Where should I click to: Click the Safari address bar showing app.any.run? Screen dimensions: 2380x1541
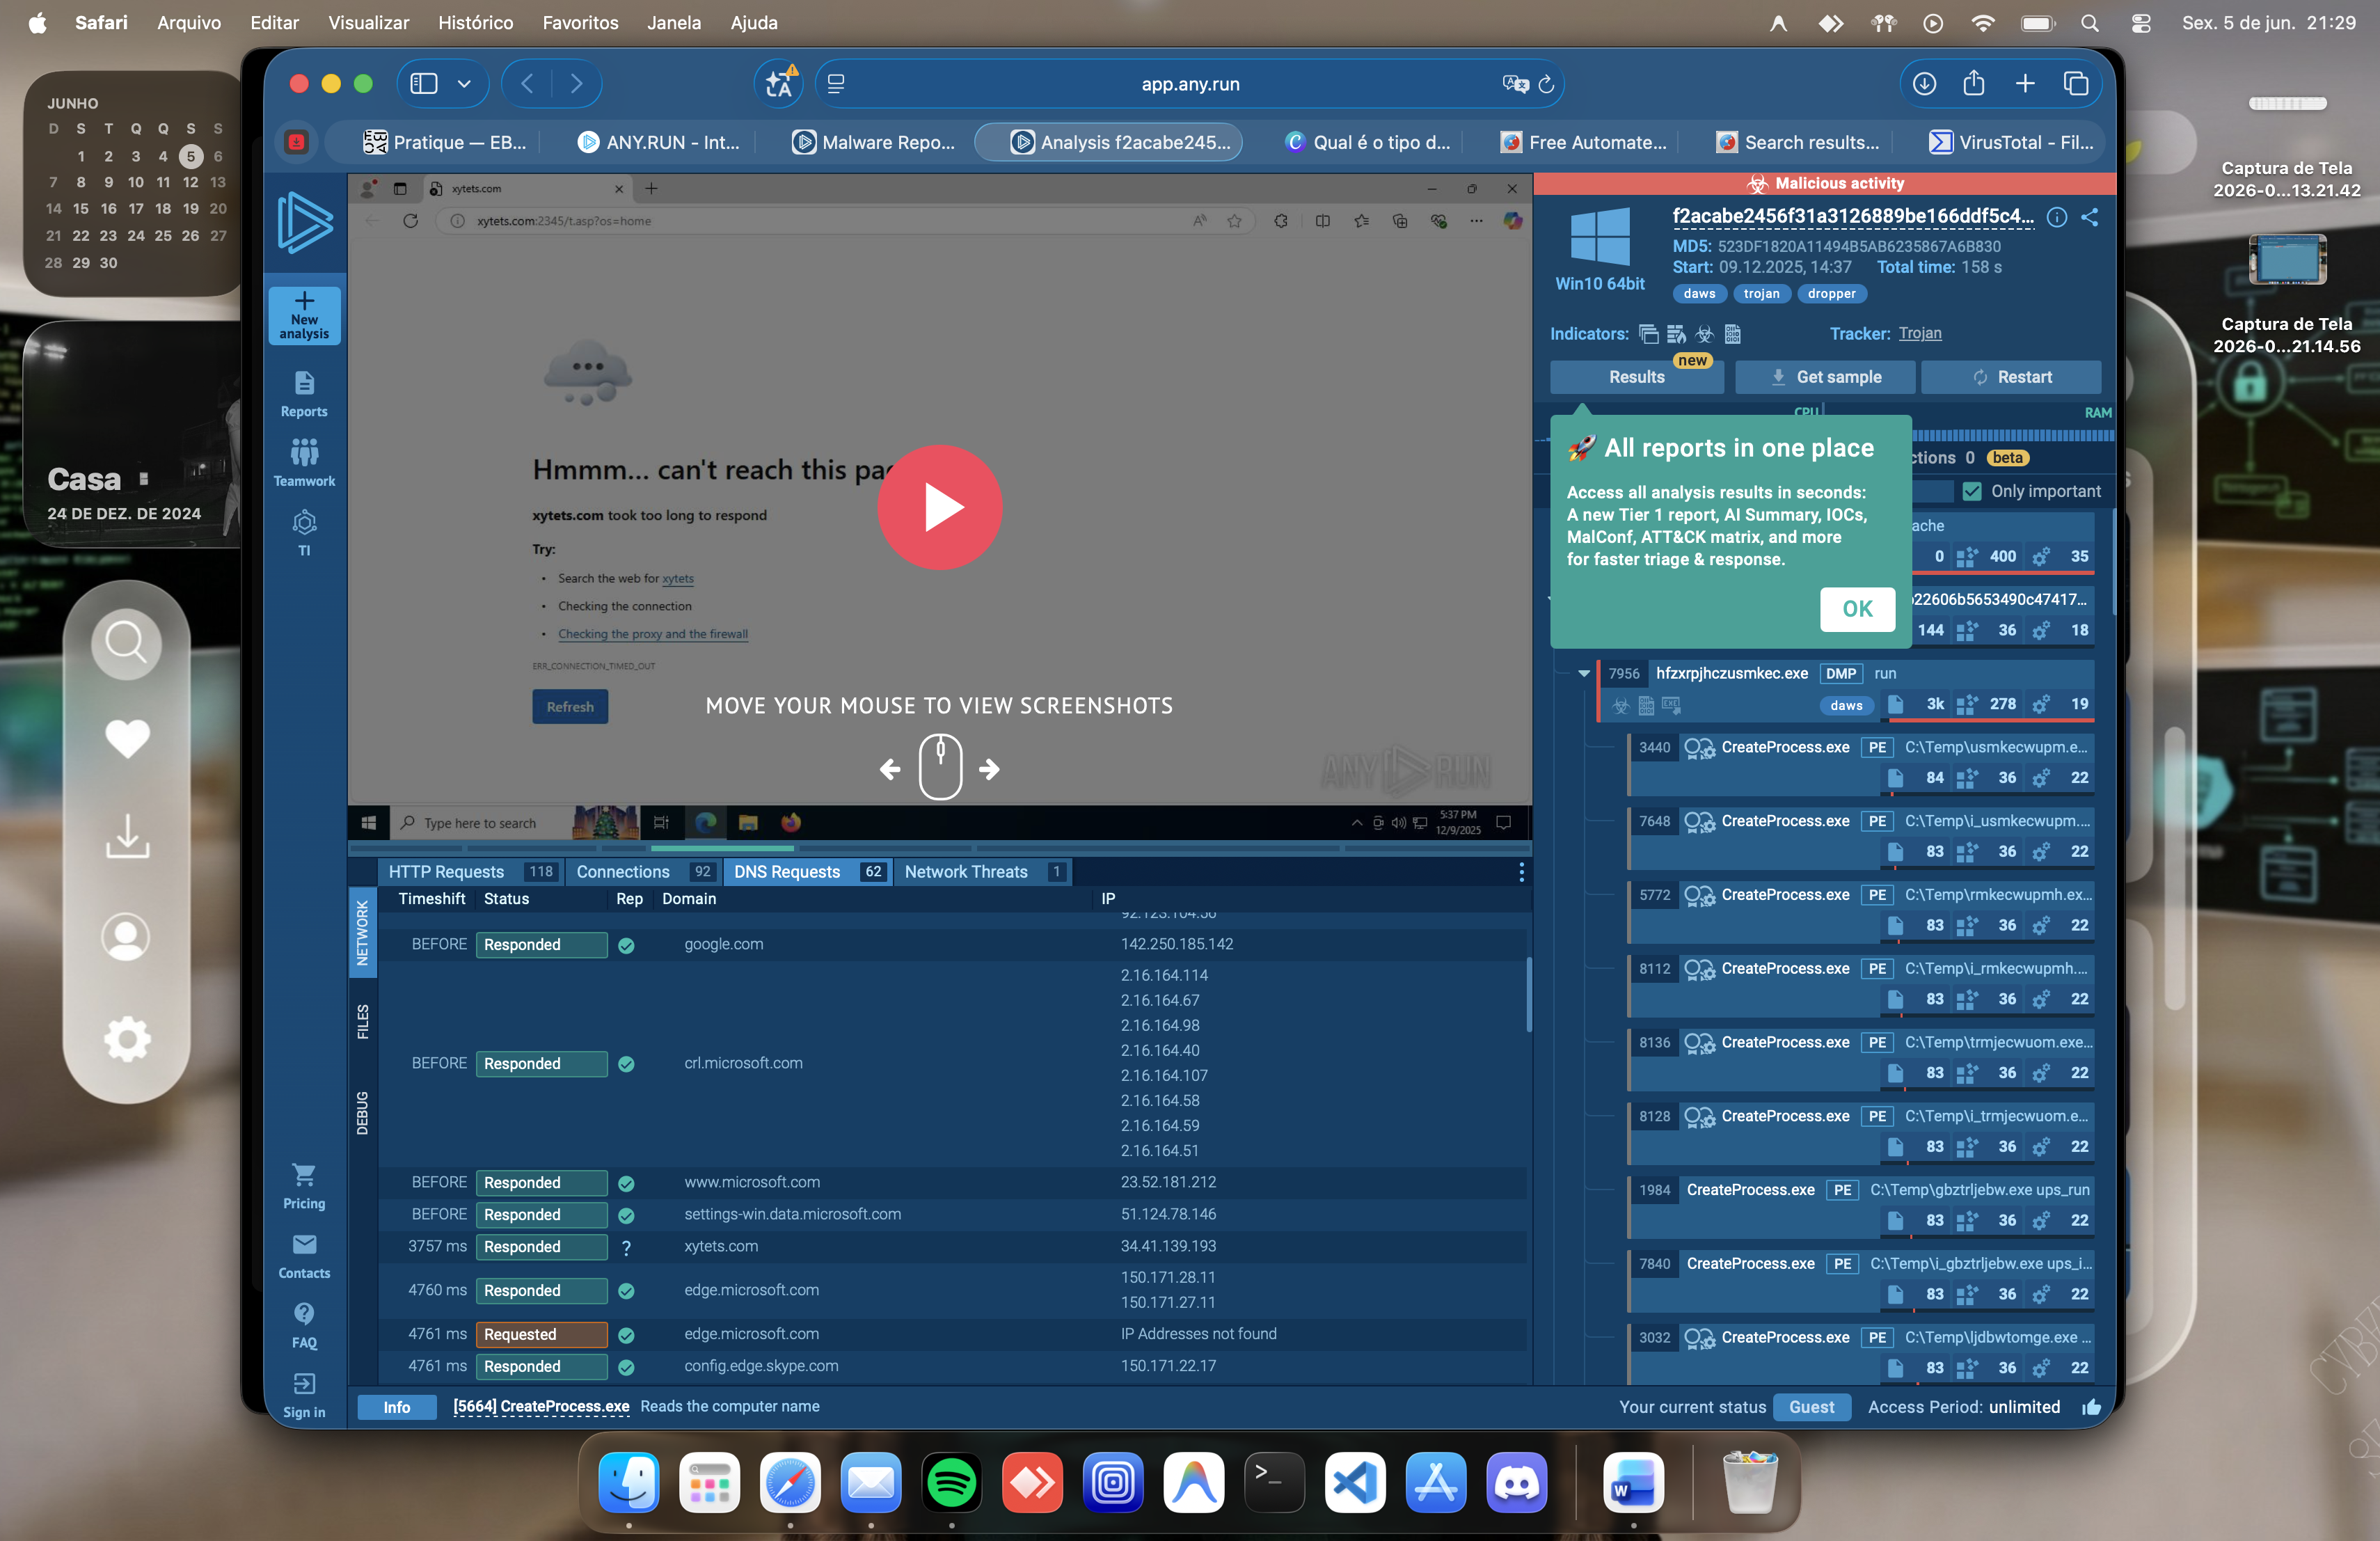tap(1190, 84)
